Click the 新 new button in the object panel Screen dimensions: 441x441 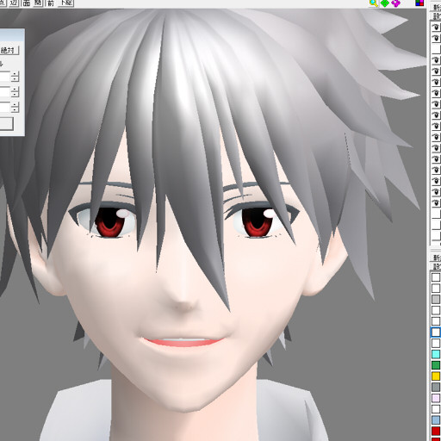tap(437, 7)
